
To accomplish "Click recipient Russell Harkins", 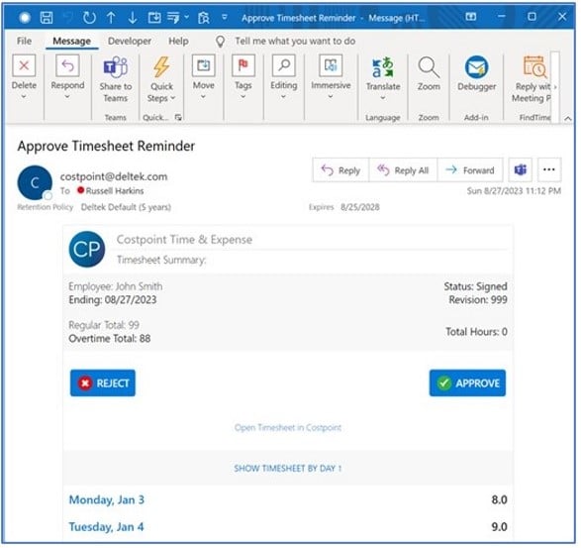I will [x=115, y=190].
